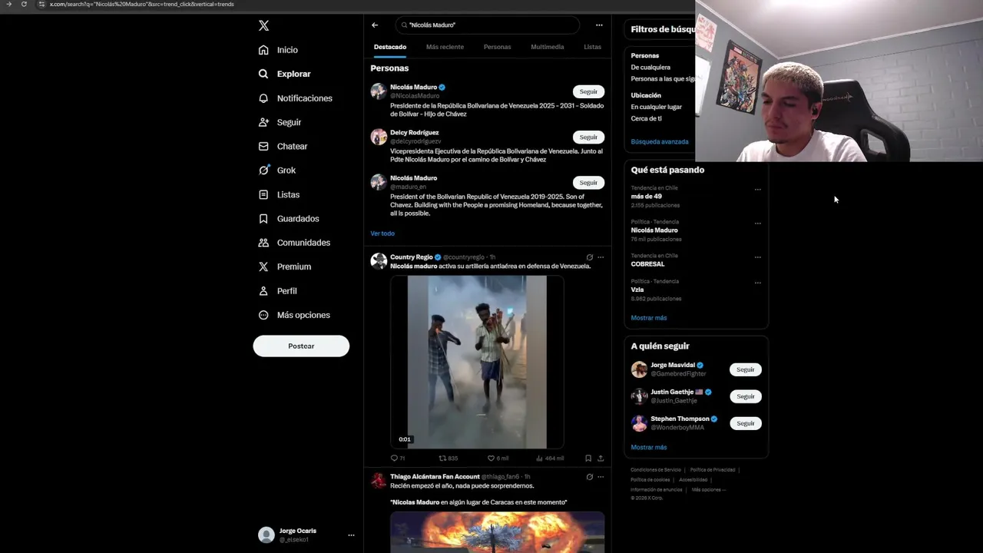
Task: Open the Vzla trending topic
Action: (637, 290)
